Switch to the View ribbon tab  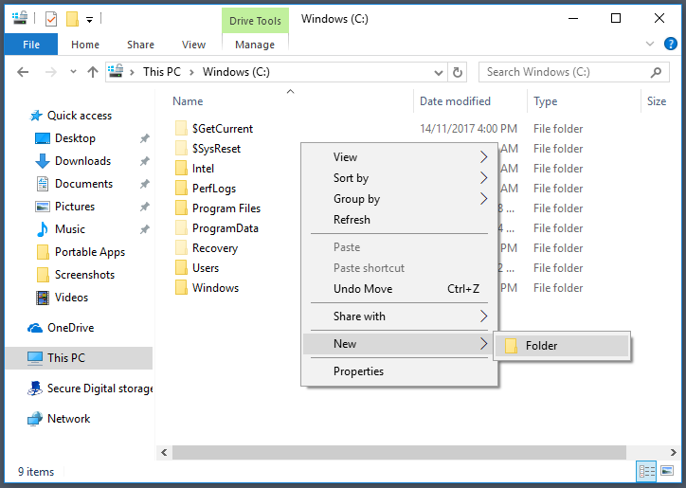point(193,45)
